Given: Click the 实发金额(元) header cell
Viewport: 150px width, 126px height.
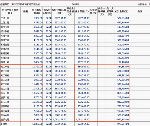Looking at the screenshot, I should 122,11.
